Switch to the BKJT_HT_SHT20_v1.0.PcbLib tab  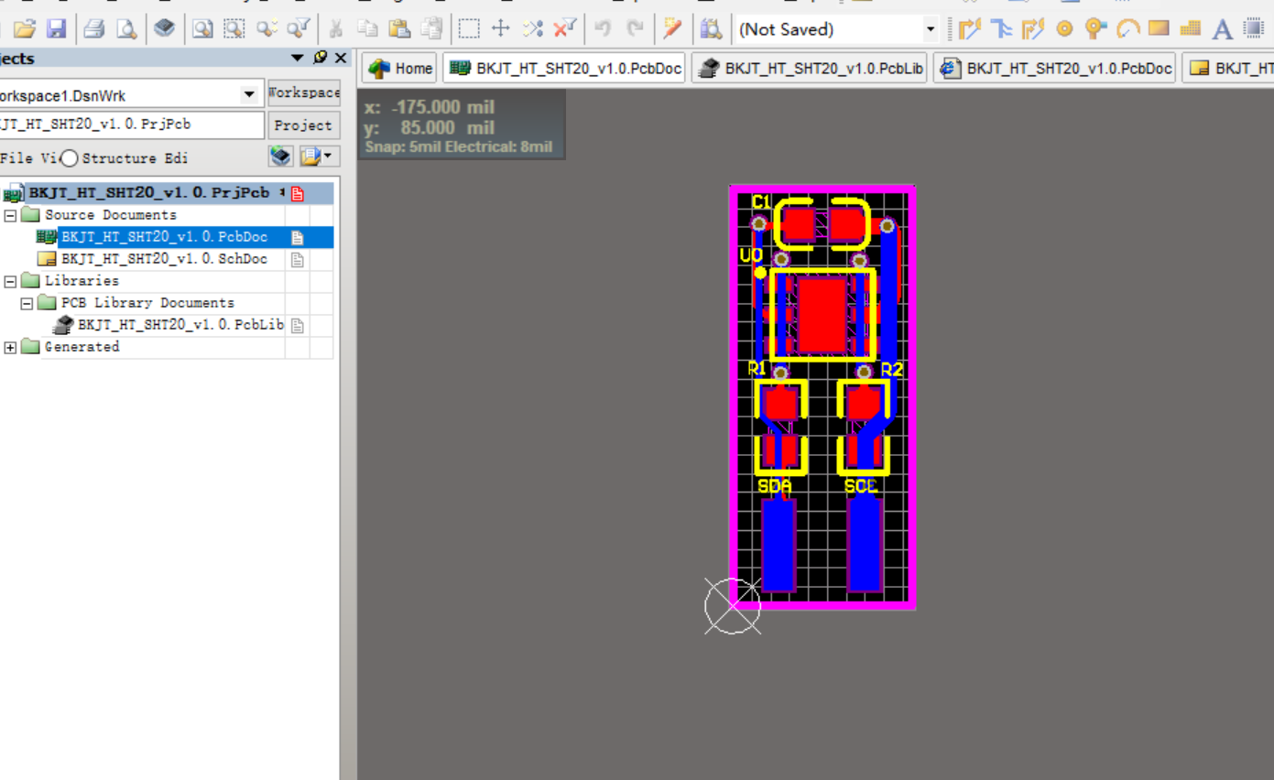click(x=811, y=68)
